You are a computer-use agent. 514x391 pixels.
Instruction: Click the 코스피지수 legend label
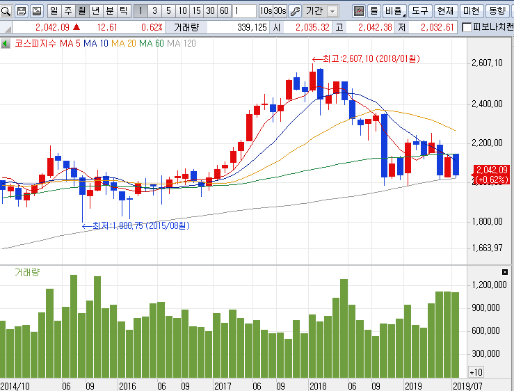pos(35,43)
